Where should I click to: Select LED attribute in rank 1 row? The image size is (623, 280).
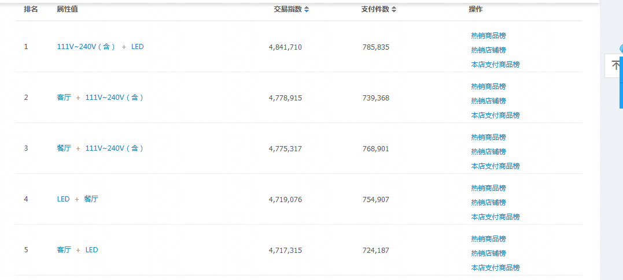[138, 47]
